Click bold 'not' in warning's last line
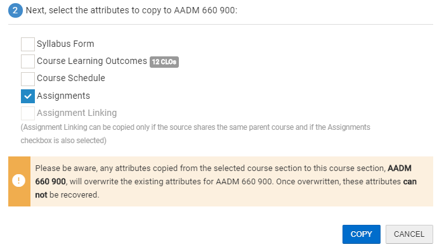 tap(41, 194)
